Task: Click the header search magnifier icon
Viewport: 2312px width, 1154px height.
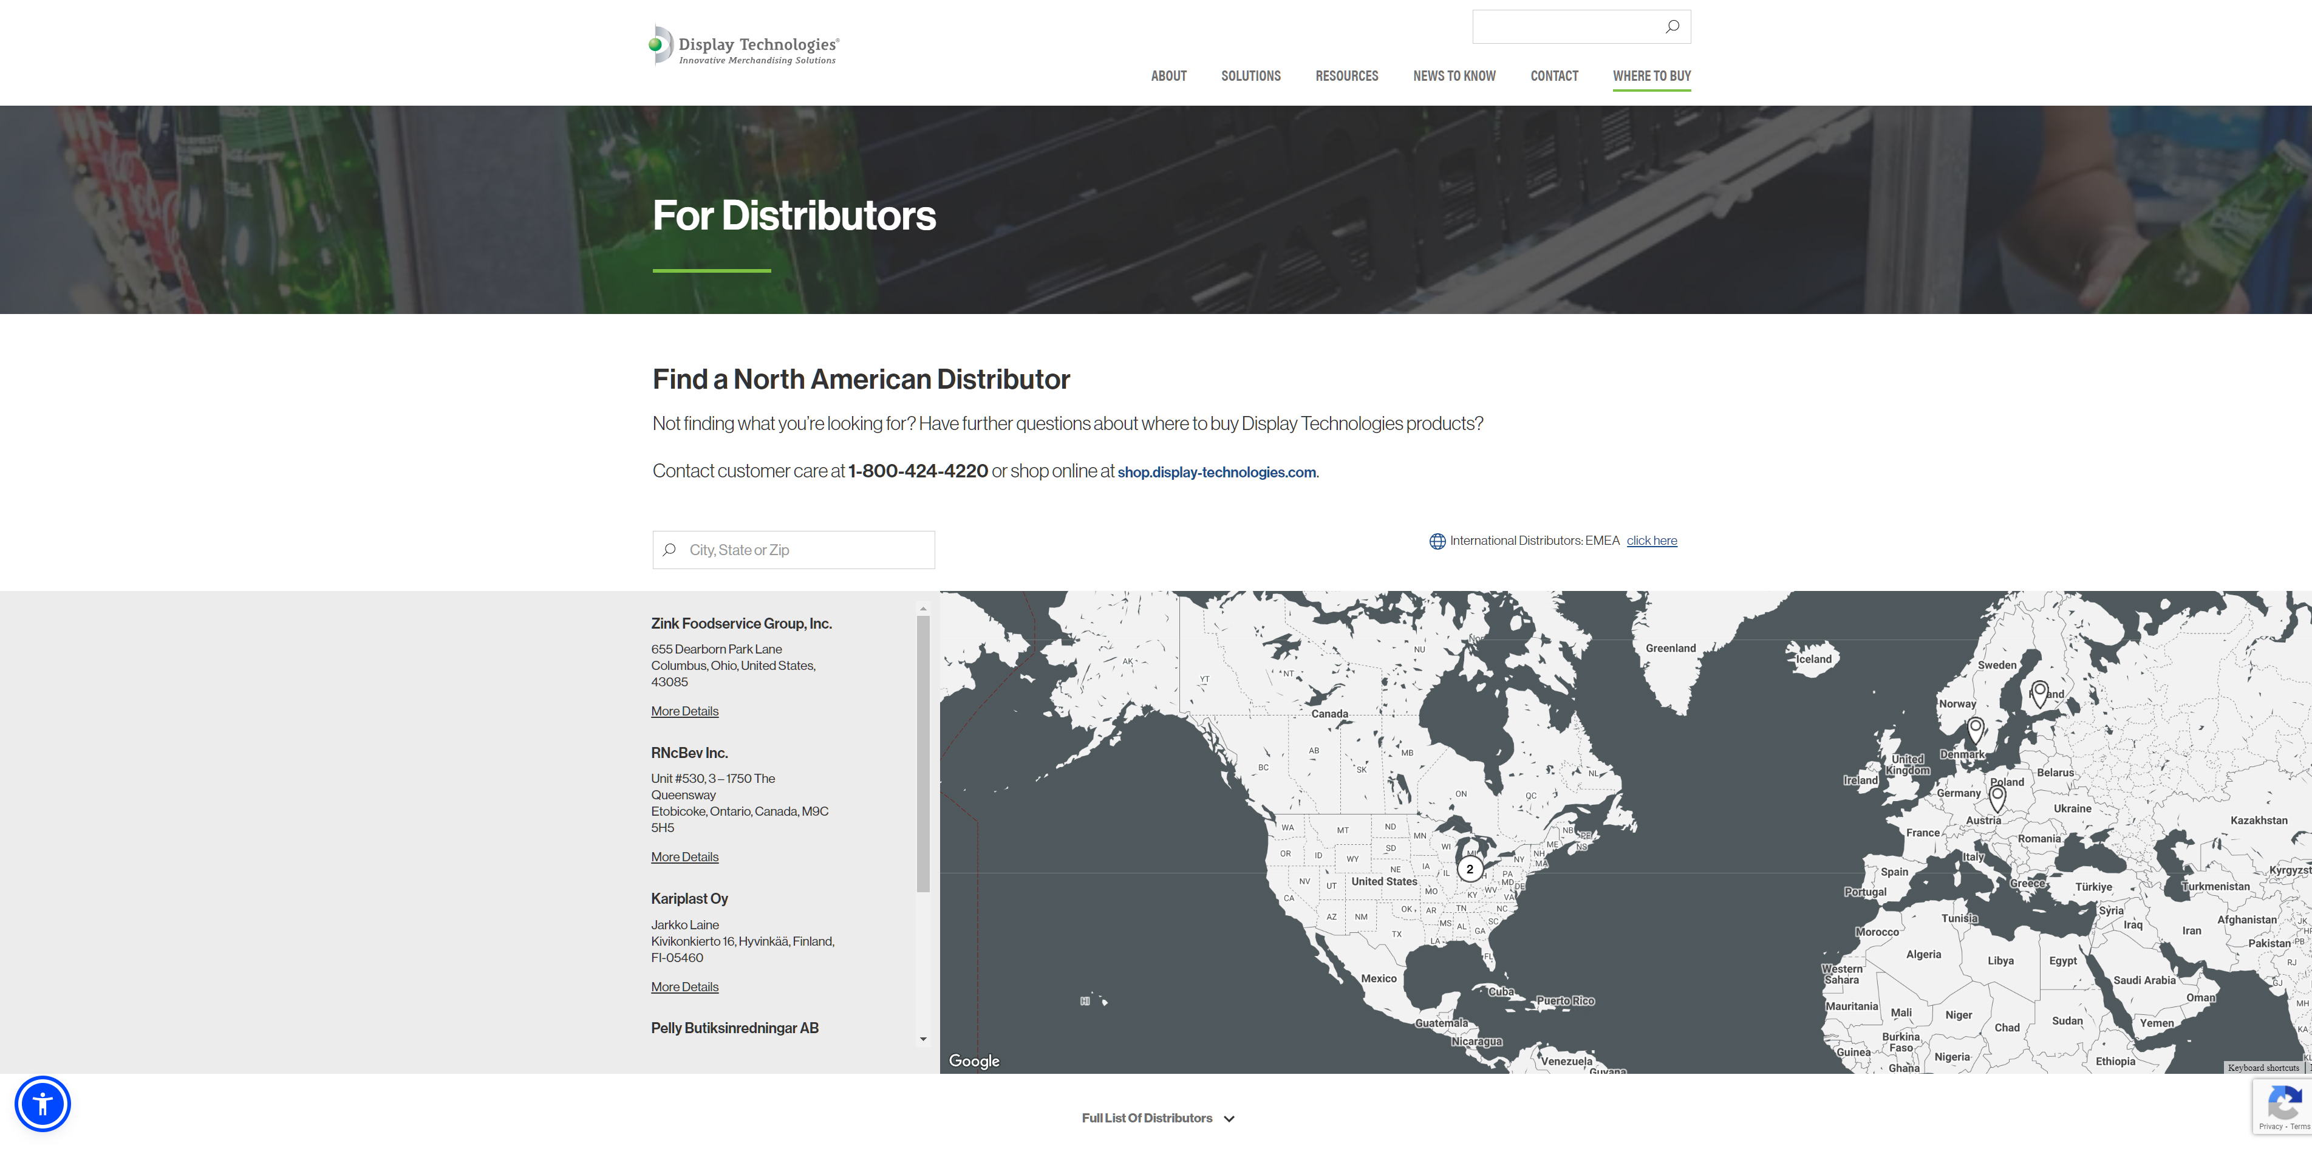Action: pyautogui.click(x=1672, y=27)
